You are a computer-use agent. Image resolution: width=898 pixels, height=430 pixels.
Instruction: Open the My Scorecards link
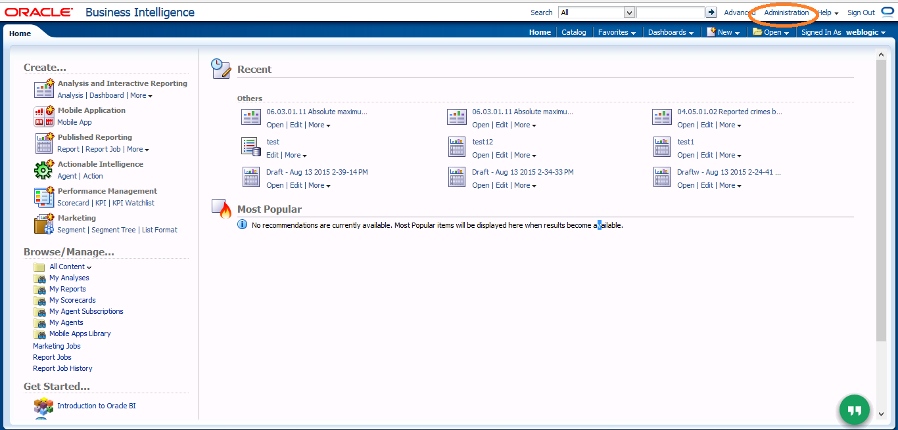[72, 300]
